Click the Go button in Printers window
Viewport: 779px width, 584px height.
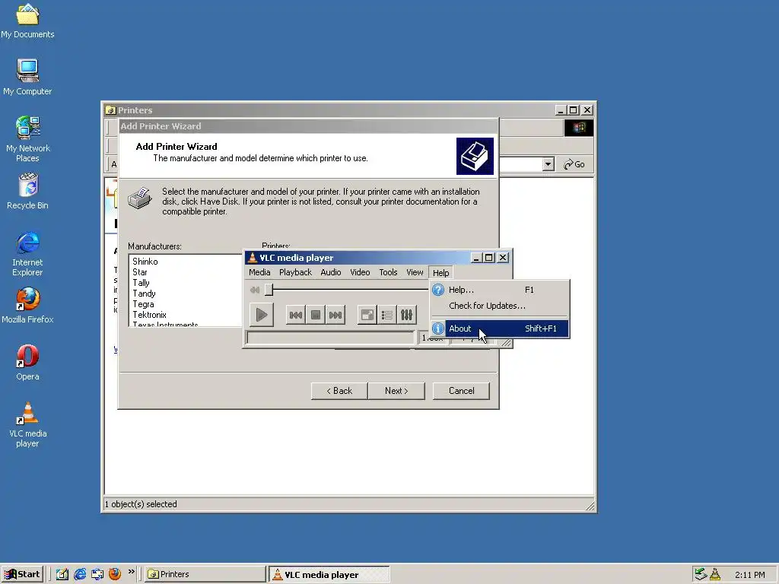click(574, 164)
